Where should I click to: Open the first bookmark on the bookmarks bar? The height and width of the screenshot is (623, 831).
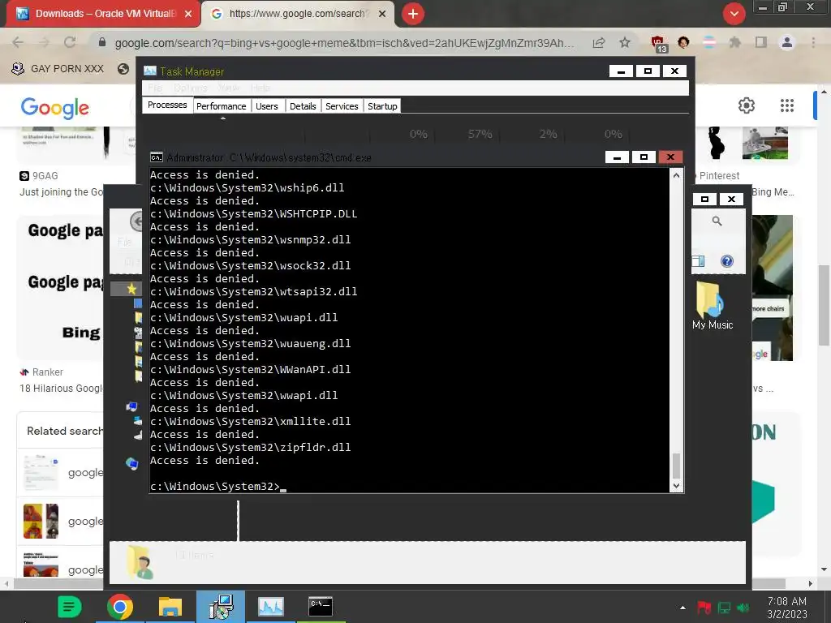(58, 69)
